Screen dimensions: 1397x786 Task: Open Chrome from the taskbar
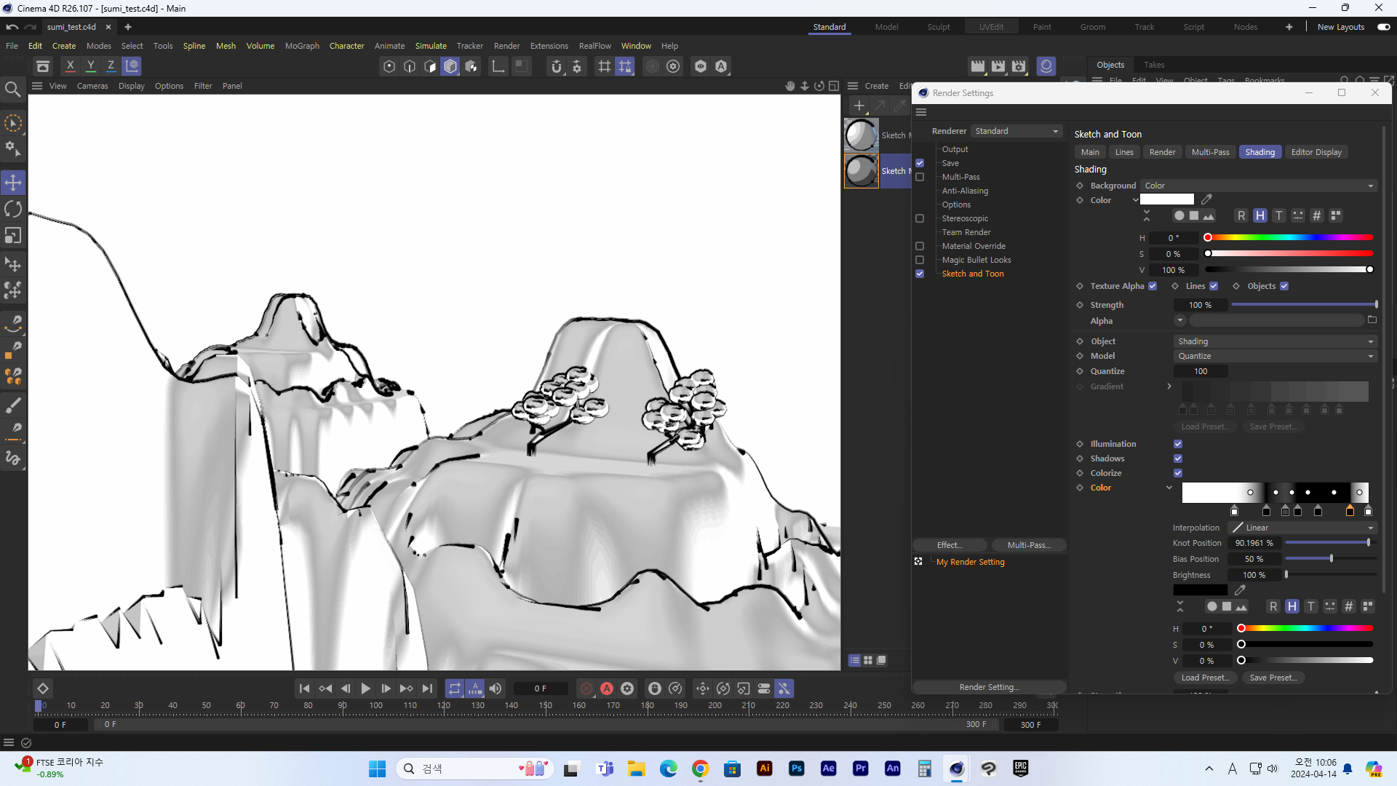(x=701, y=769)
